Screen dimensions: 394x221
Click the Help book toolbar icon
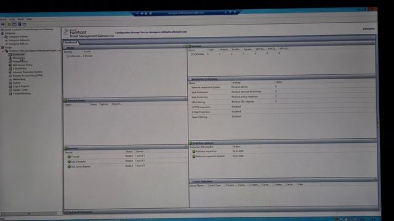click(20, 25)
